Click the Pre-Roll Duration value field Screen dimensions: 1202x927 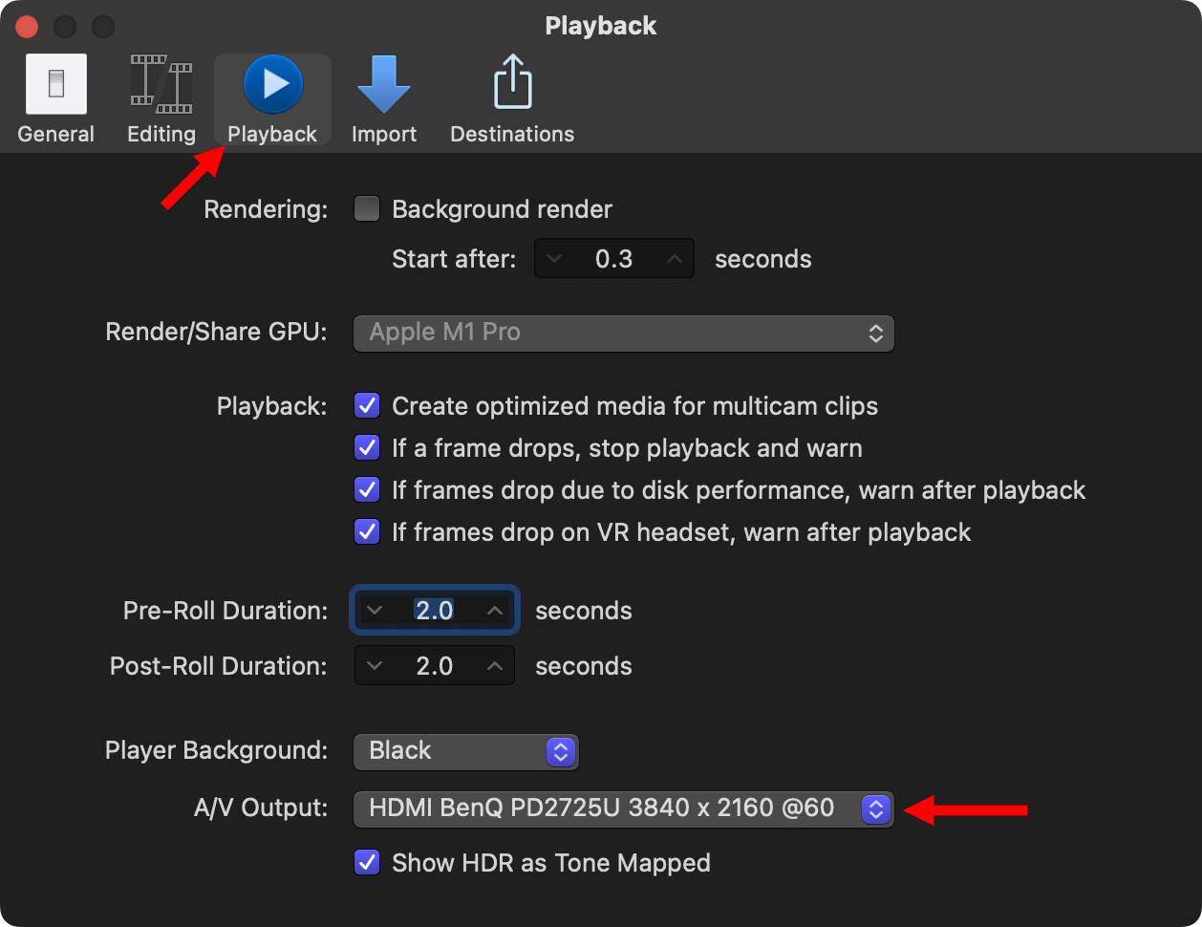[x=434, y=611]
